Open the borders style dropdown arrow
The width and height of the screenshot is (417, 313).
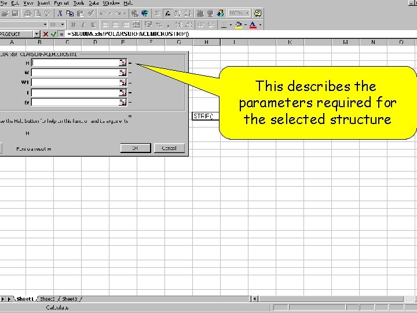231,25
